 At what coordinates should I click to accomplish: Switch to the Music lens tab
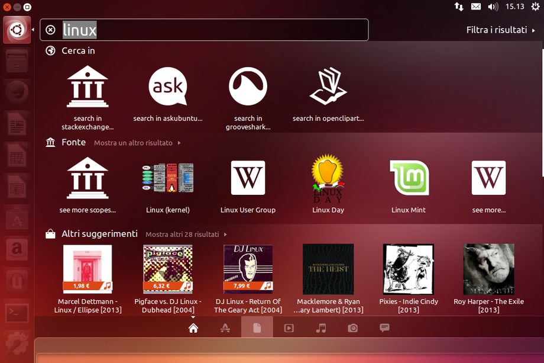coord(320,328)
